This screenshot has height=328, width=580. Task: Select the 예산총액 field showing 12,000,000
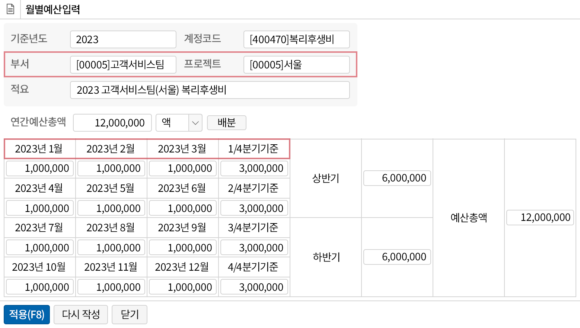[x=540, y=218]
